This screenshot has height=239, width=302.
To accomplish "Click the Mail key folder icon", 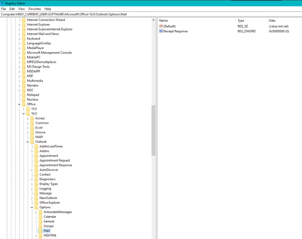I will click(40, 231).
